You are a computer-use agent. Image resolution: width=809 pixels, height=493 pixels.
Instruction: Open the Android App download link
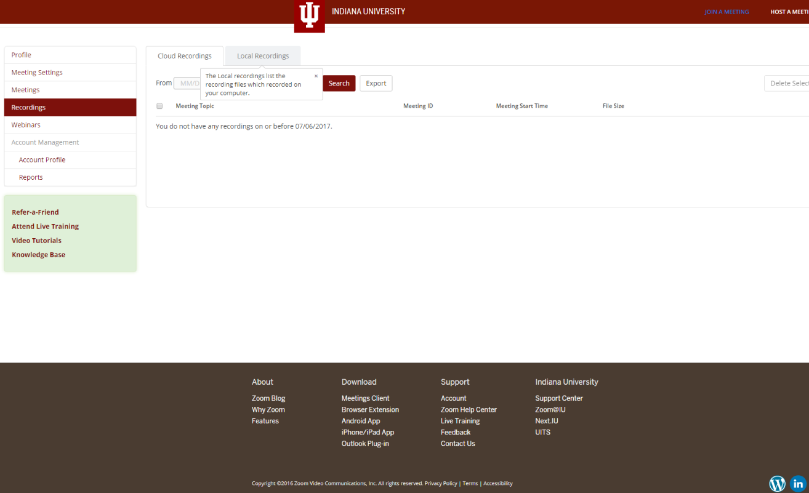[361, 421]
